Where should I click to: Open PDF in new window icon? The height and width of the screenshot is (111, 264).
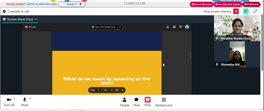coord(181,27)
